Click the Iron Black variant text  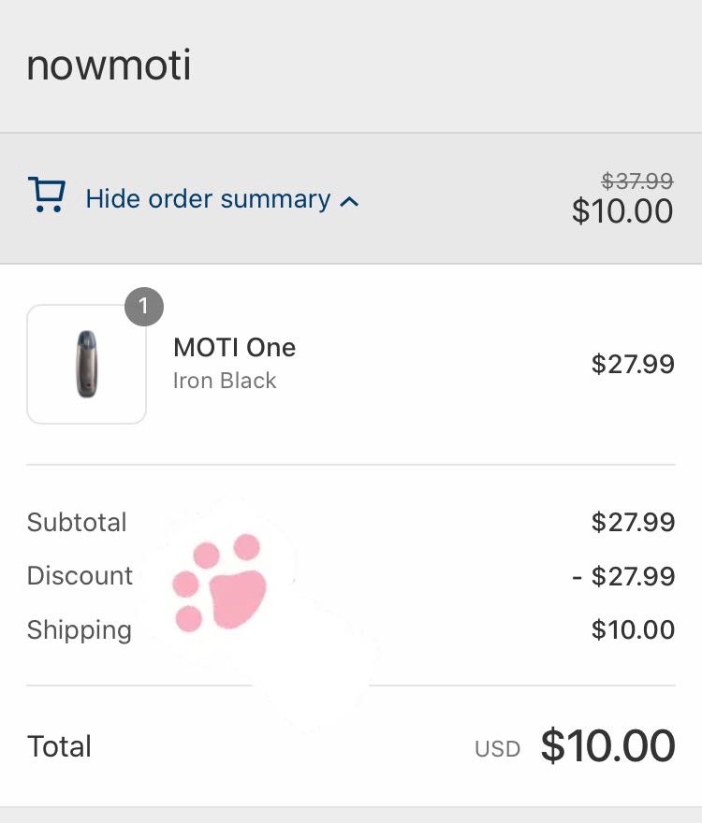[x=225, y=381]
